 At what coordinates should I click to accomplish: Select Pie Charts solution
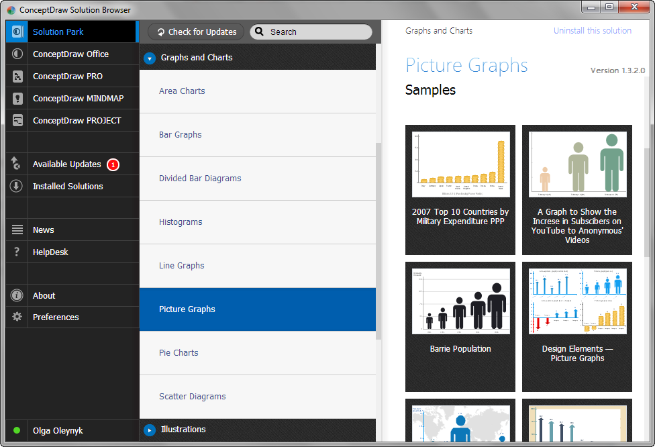pyautogui.click(x=257, y=353)
